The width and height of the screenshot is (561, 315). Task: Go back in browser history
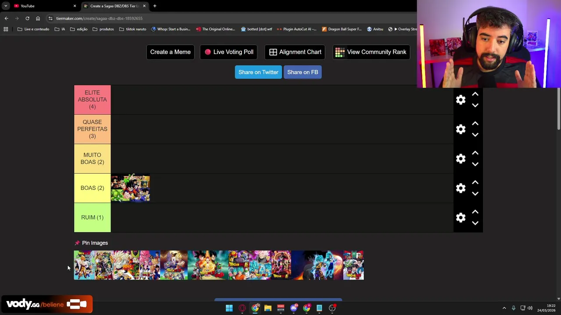(6, 18)
